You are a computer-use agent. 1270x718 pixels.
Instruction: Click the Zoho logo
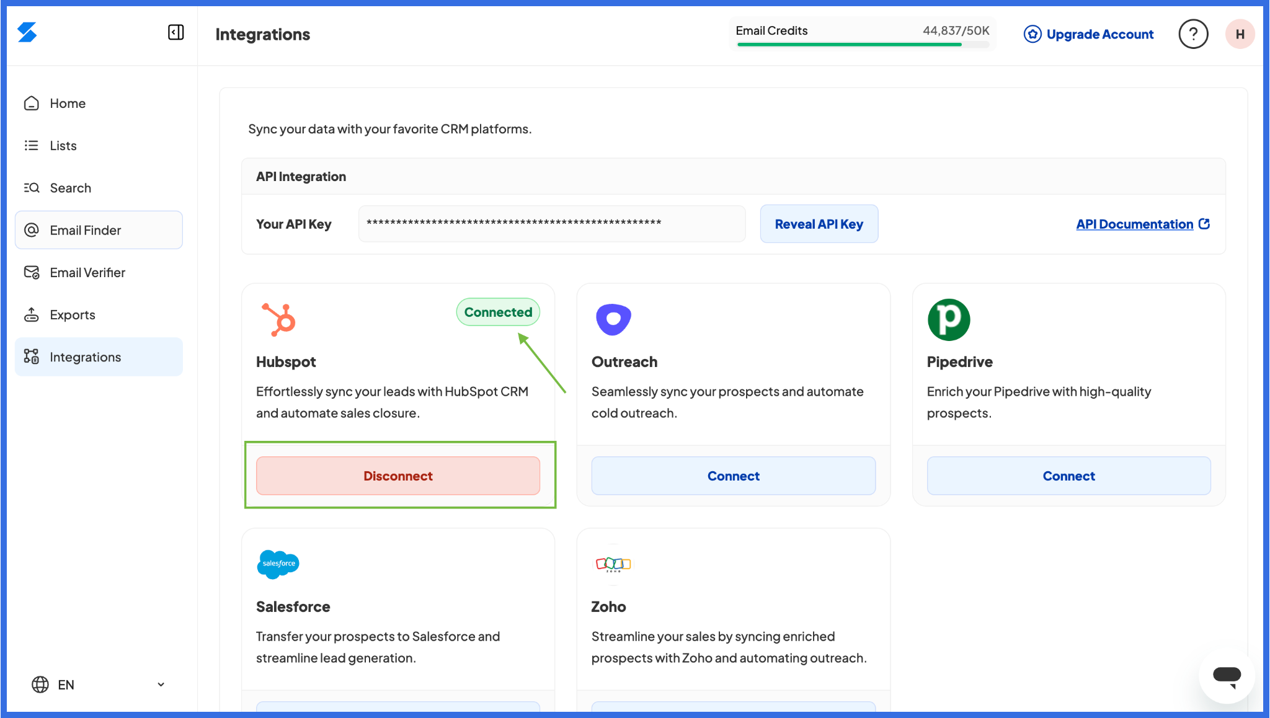point(613,564)
